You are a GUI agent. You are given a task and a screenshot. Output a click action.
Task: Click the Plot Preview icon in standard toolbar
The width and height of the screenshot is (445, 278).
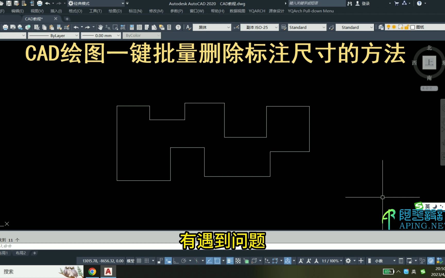[x=13, y=27]
